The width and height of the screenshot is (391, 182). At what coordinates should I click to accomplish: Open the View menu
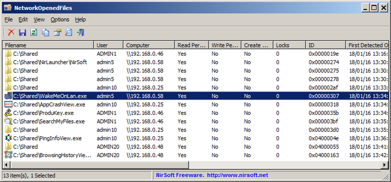coord(39,19)
